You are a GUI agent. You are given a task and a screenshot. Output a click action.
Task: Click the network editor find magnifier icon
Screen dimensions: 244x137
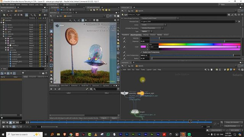(x=239, y=70)
